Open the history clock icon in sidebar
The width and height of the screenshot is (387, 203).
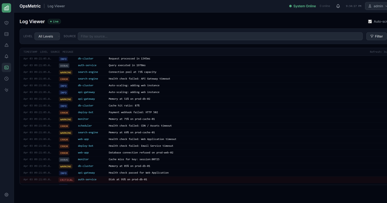[x=6, y=78]
